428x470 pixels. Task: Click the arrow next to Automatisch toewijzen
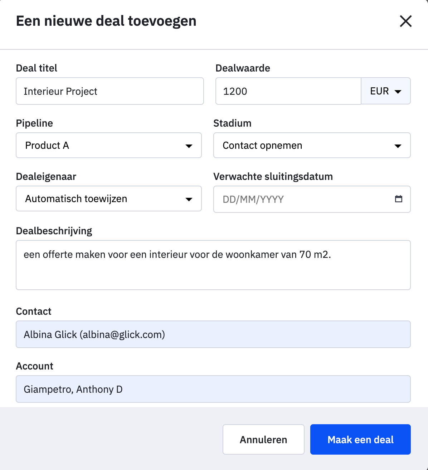pos(189,199)
